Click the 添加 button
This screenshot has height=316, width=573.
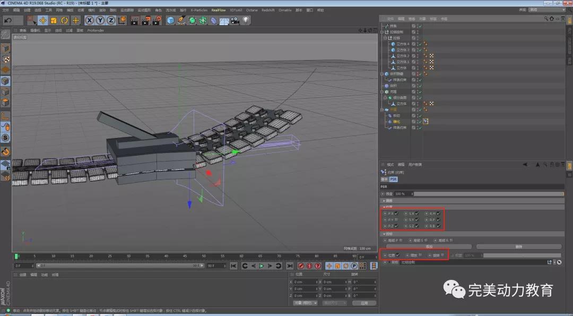[x=429, y=246]
